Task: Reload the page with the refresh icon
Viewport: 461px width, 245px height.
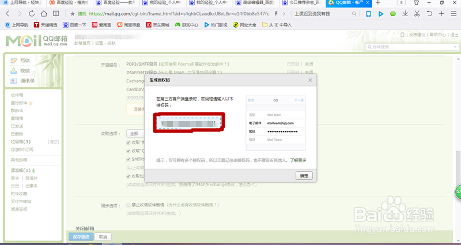Action: coord(32,13)
